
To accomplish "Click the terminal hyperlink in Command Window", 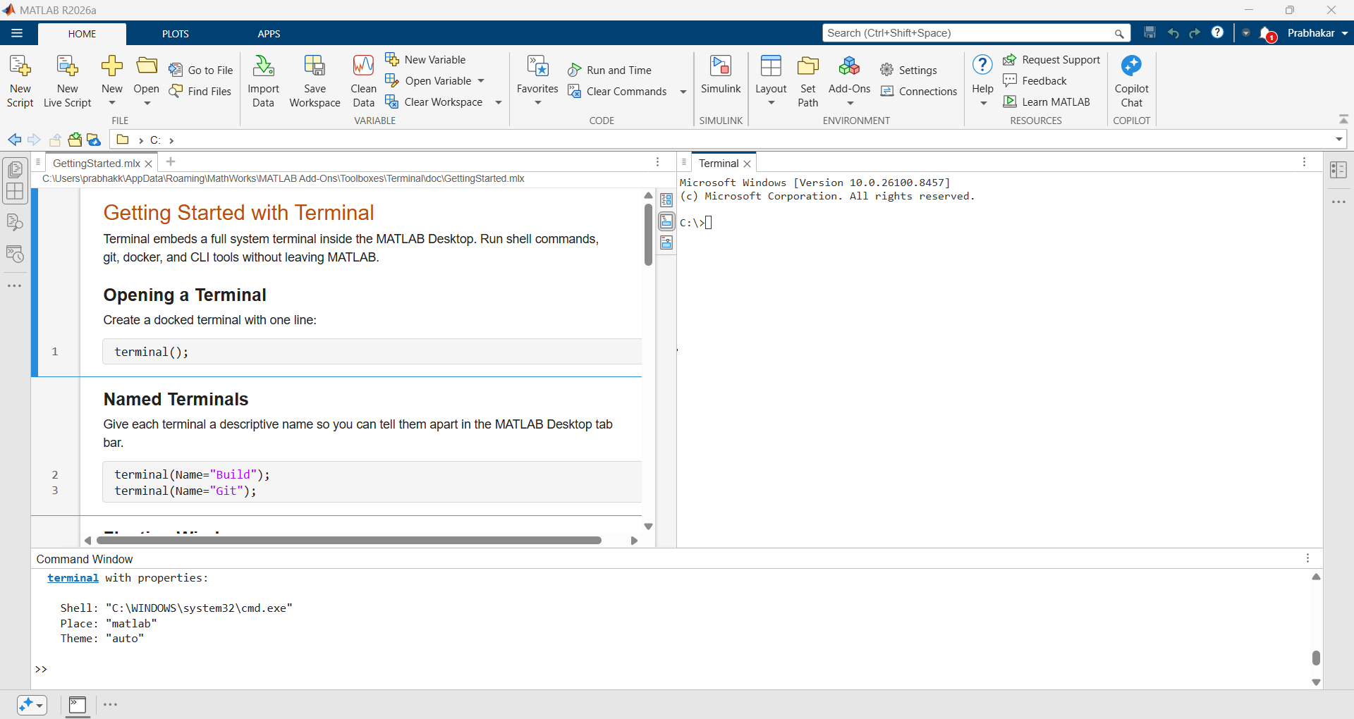I will click(73, 577).
